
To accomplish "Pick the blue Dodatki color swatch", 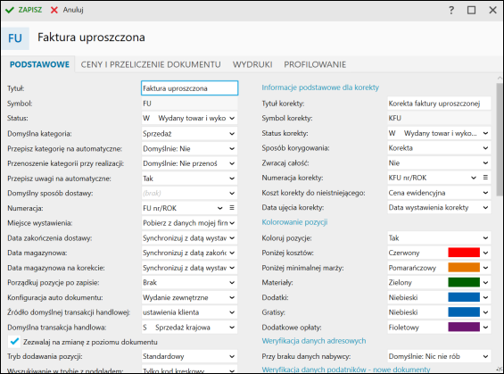I will (x=464, y=297).
